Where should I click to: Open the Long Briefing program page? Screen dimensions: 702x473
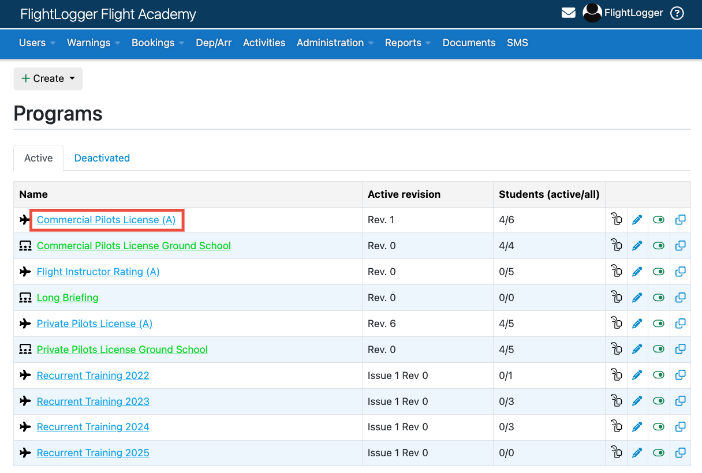(x=68, y=297)
